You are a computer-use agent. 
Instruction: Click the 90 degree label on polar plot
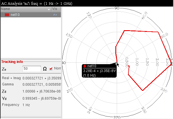(x=117, y=8)
